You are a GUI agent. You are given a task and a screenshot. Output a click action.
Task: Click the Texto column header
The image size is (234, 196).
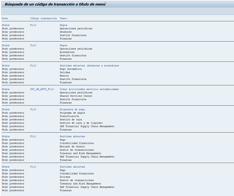click(63, 19)
